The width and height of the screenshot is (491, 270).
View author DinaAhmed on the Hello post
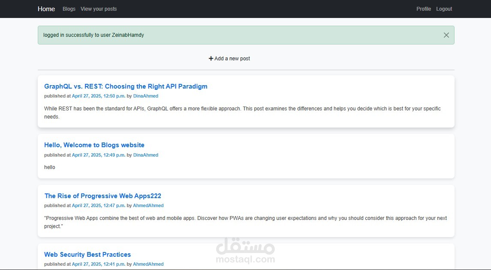[x=146, y=155]
